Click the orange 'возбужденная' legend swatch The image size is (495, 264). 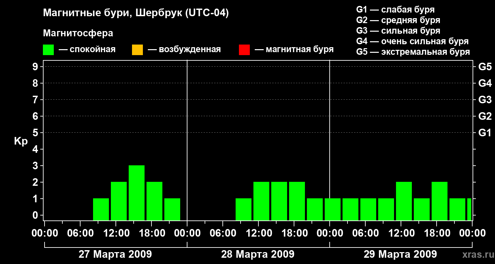[137, 50]
